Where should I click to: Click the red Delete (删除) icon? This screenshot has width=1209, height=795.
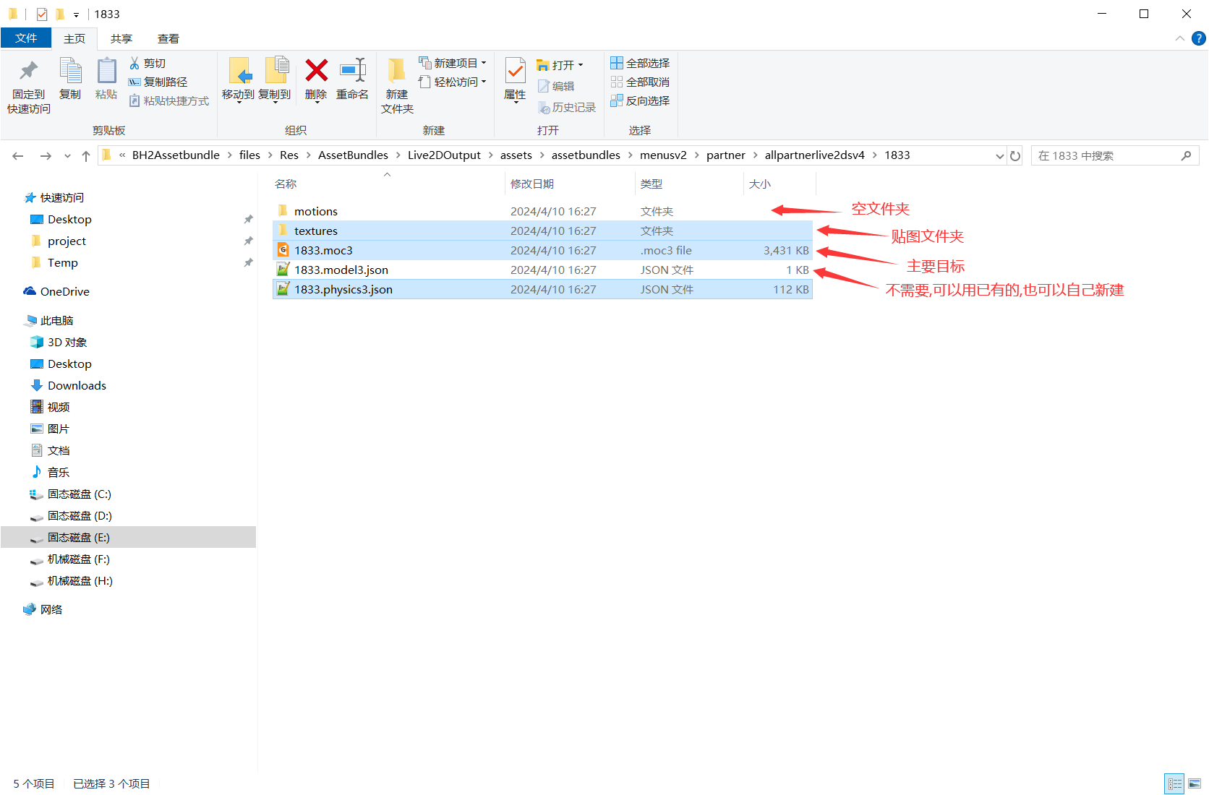[x=316, y=71]
